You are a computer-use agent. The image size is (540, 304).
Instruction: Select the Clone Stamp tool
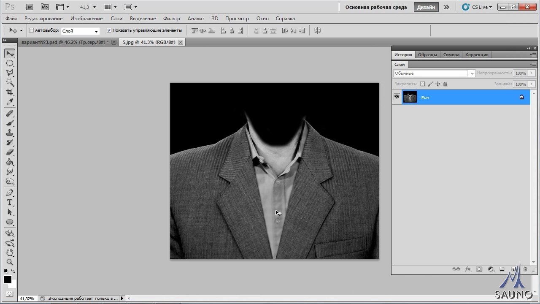tap(10, 133)
